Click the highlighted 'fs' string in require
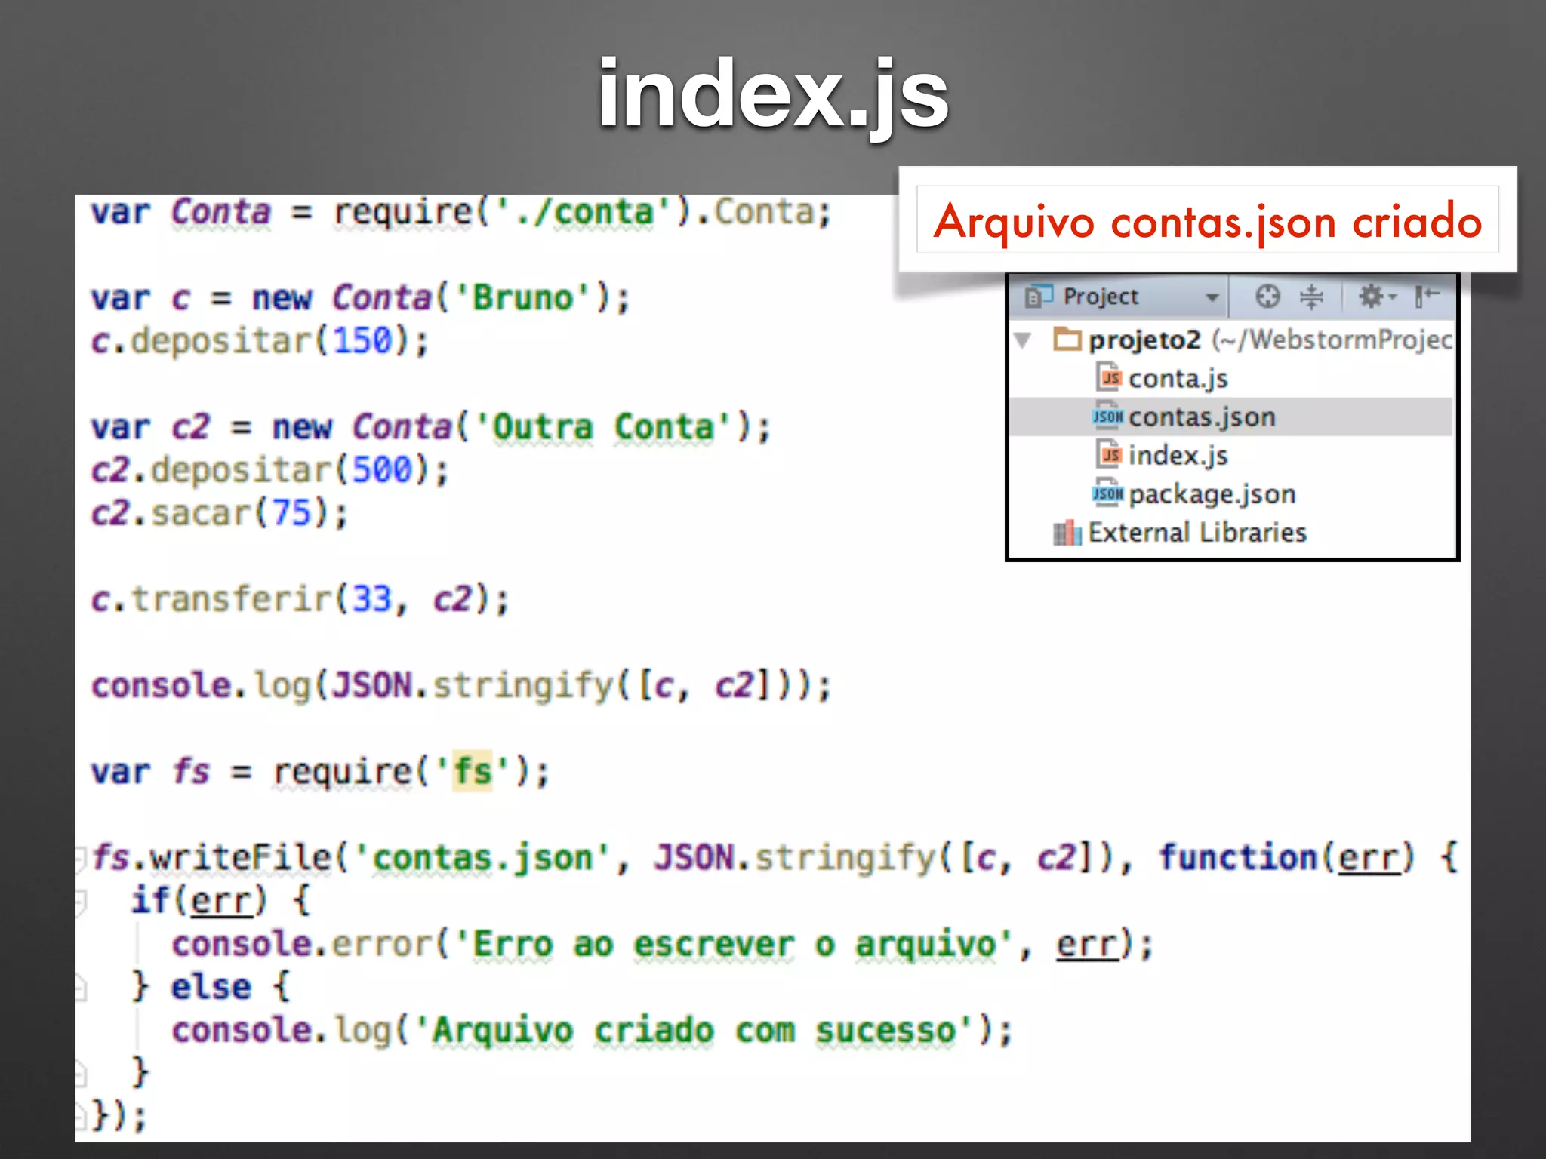1546x1159 pixels. 473,771
